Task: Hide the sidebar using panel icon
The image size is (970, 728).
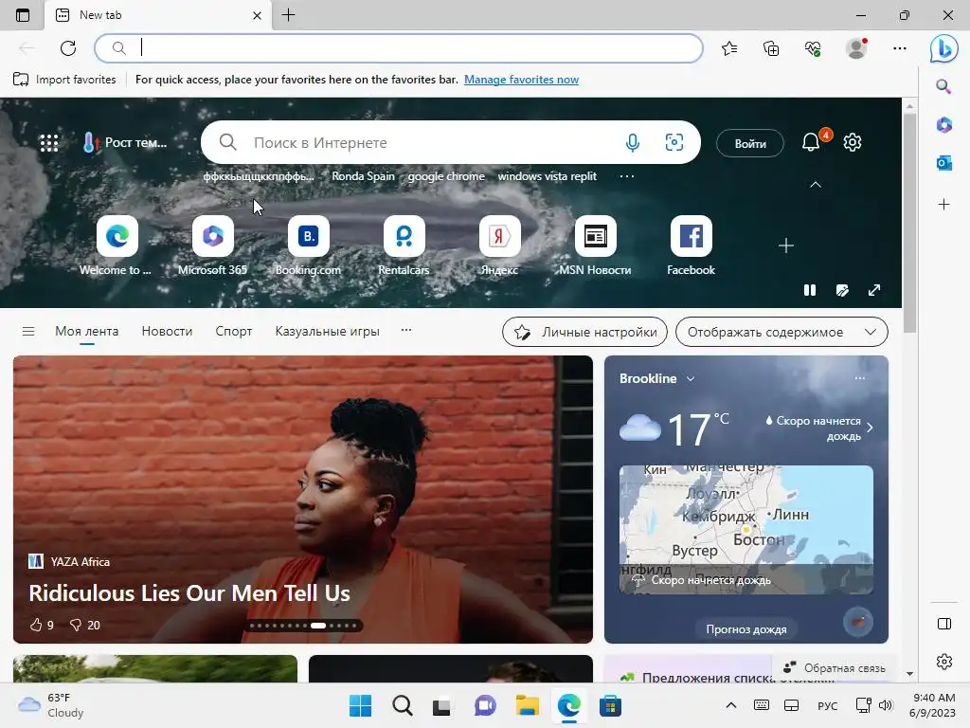Action: click(x=944, y=624)
